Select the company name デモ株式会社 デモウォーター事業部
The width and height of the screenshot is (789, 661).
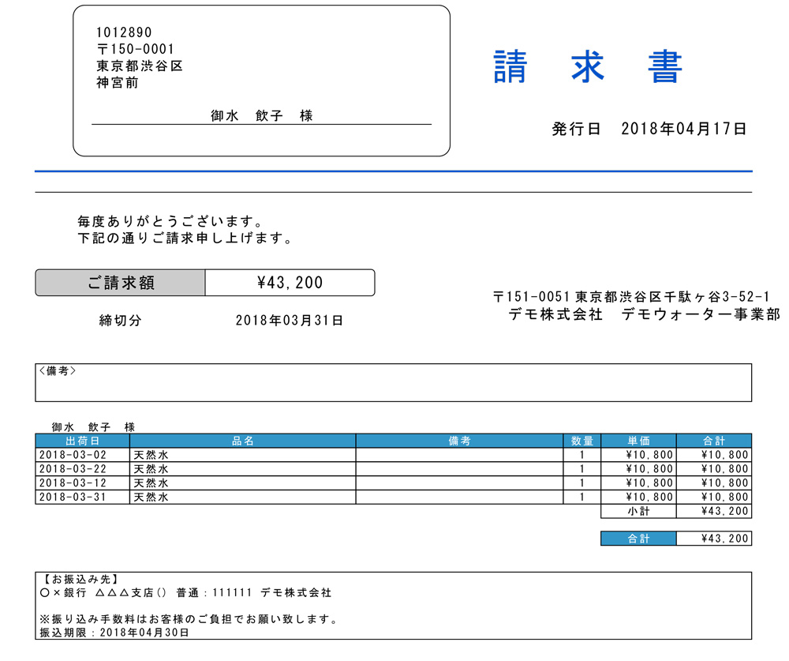[644, 314]
